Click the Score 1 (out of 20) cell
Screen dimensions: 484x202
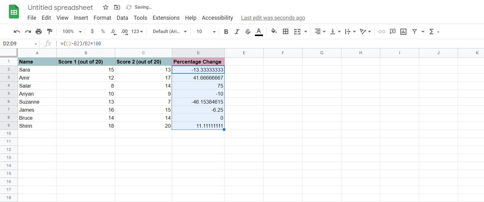(86, 62)
